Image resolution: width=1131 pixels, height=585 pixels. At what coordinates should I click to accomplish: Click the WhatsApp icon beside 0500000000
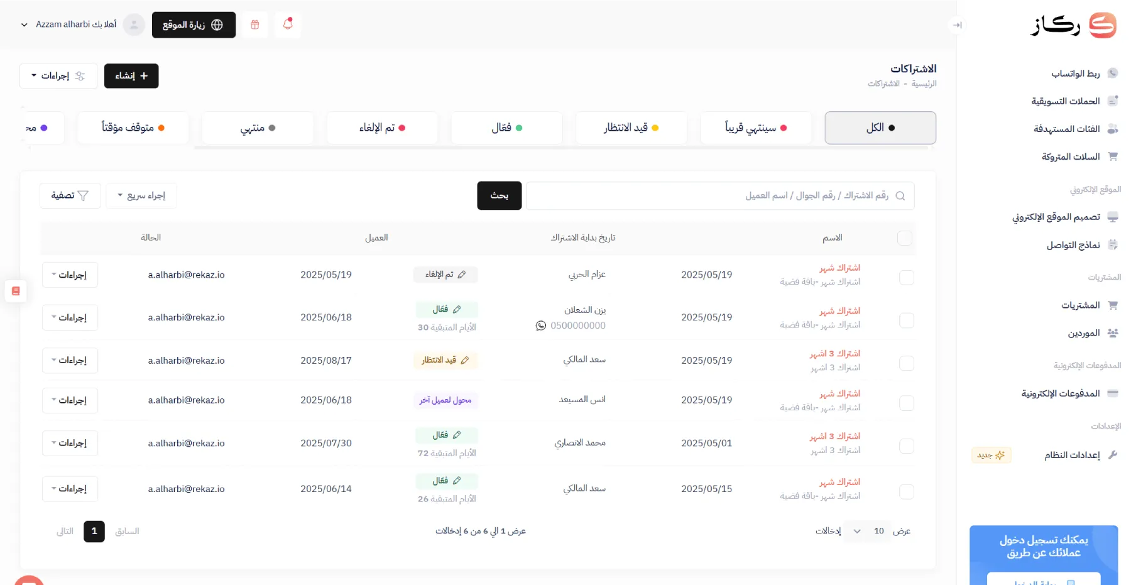pyautogui.click(x=541, y=325)
